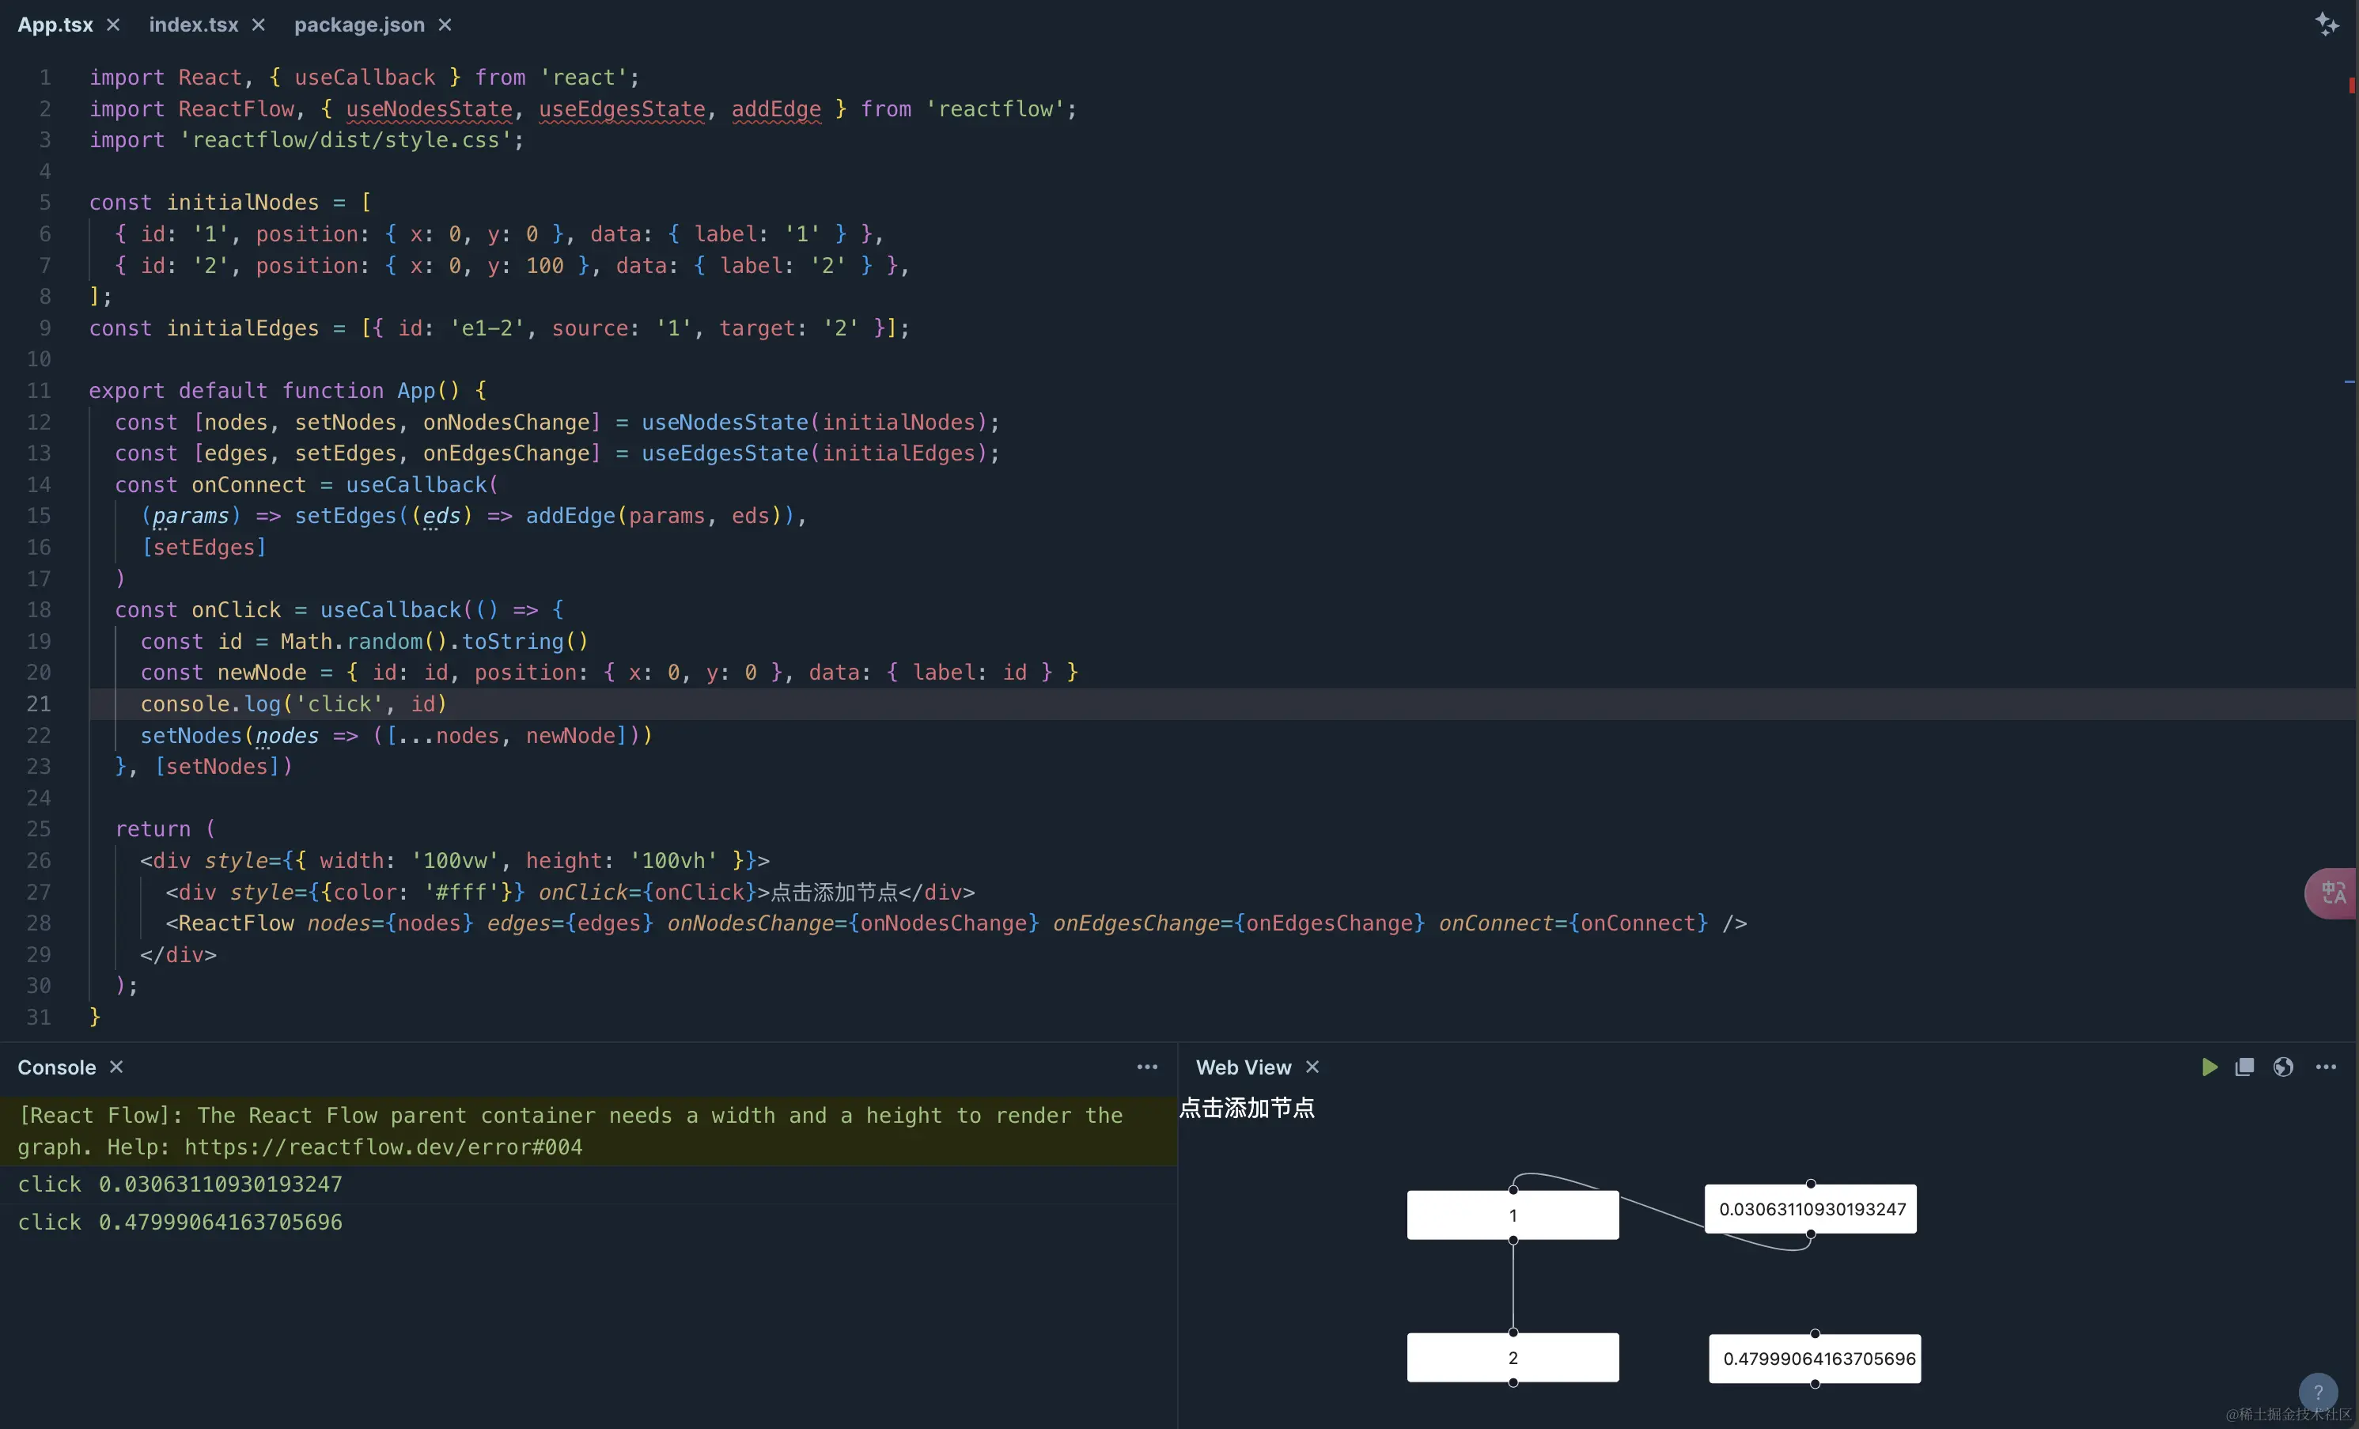Image resolution: width=2359 pixels, height=1429 pixels.
Task: Close the Web View panel
Action: click(x=1312, y=1067)
